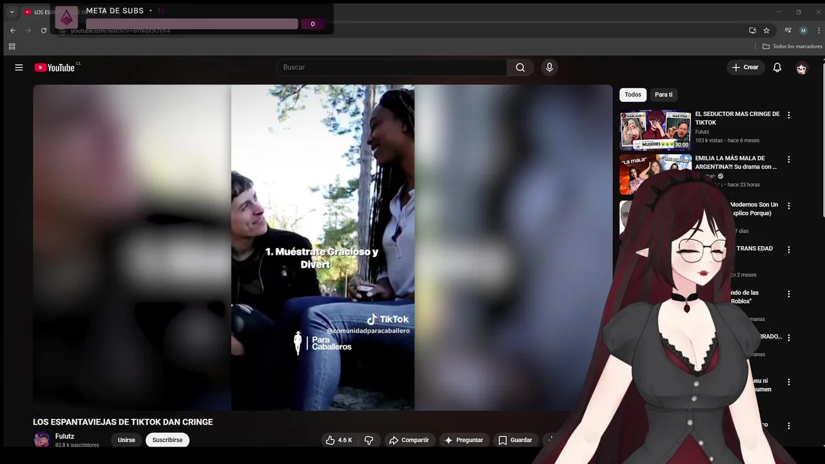The width and height of the screenshot is (825, 464).
Task: Open the Chrome apps grid icon
Action: [12, 46]
